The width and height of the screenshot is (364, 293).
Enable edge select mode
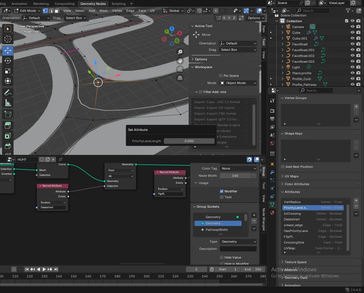(51, 11)
